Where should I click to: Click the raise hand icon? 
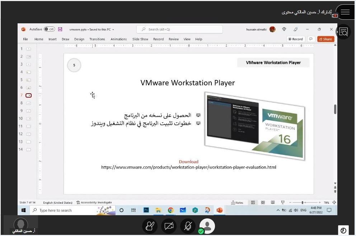[x=150, y=226]
